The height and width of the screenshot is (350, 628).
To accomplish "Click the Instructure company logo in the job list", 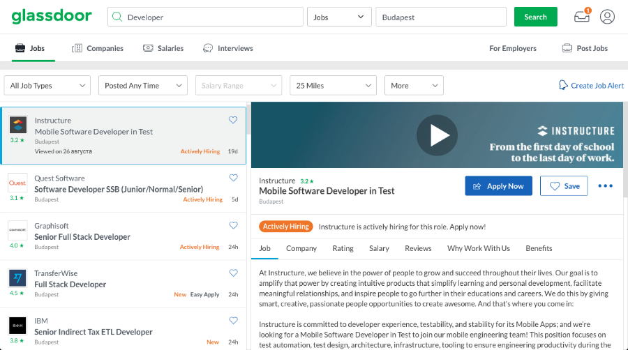I will click(18, 125).
